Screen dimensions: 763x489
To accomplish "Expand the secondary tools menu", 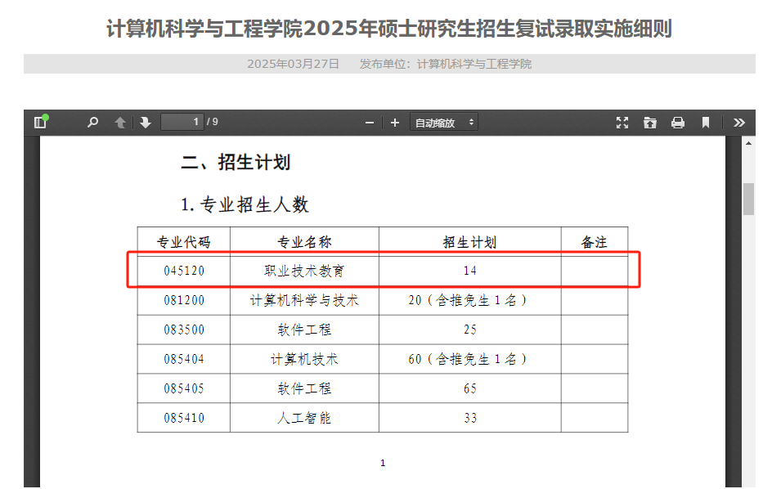I will [x=739, y=123].
